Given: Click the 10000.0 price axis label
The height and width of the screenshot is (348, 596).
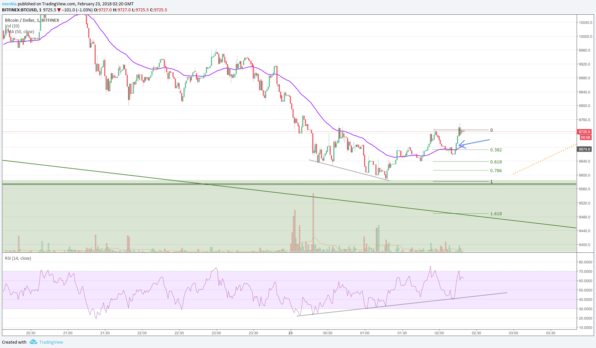Looking at the screenshot, I should pos(586,36).
